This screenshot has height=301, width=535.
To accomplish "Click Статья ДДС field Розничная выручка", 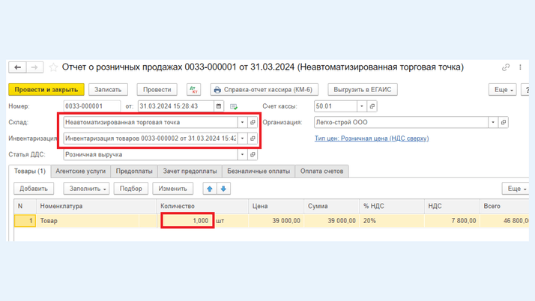I will 151,154.
